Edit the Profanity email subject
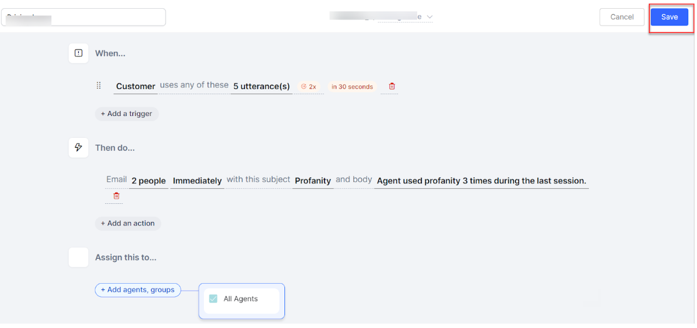Screen dimensions: 697x328 click(x=313, y=181)
